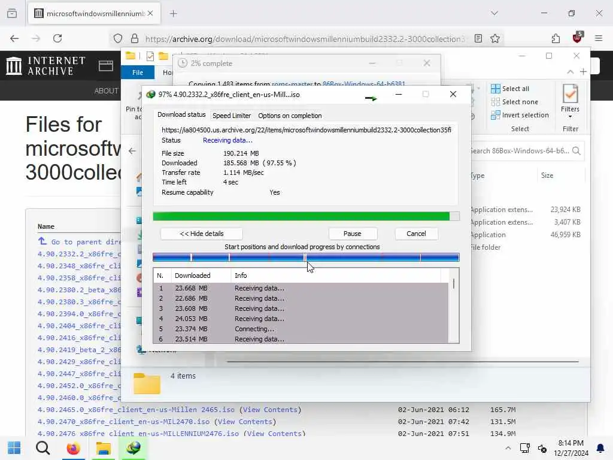Click the Hide details button
Viewport: 613px width, 460px height.
point(202,234)
